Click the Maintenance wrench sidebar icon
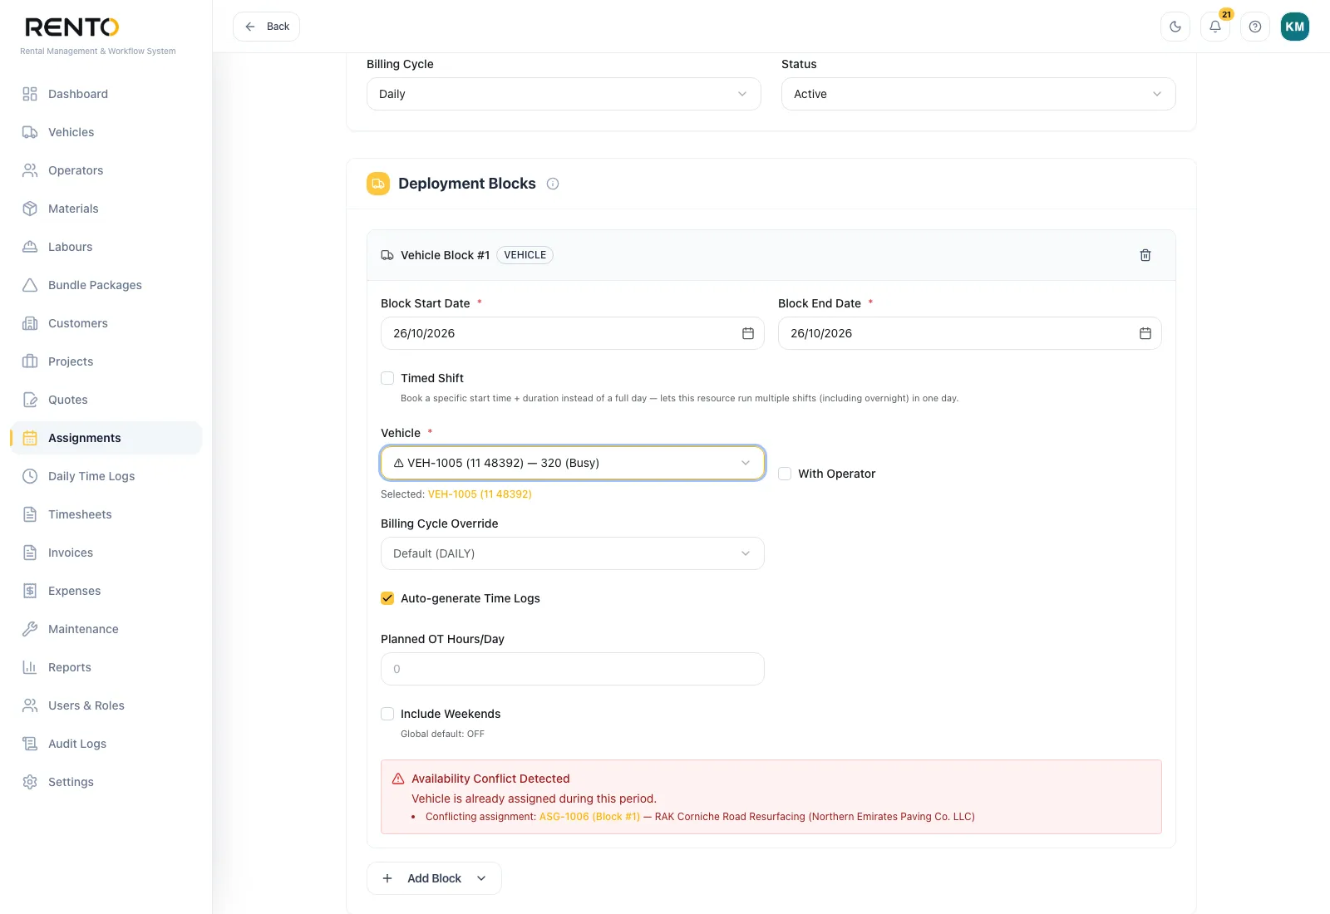 [x=30, y=629]
